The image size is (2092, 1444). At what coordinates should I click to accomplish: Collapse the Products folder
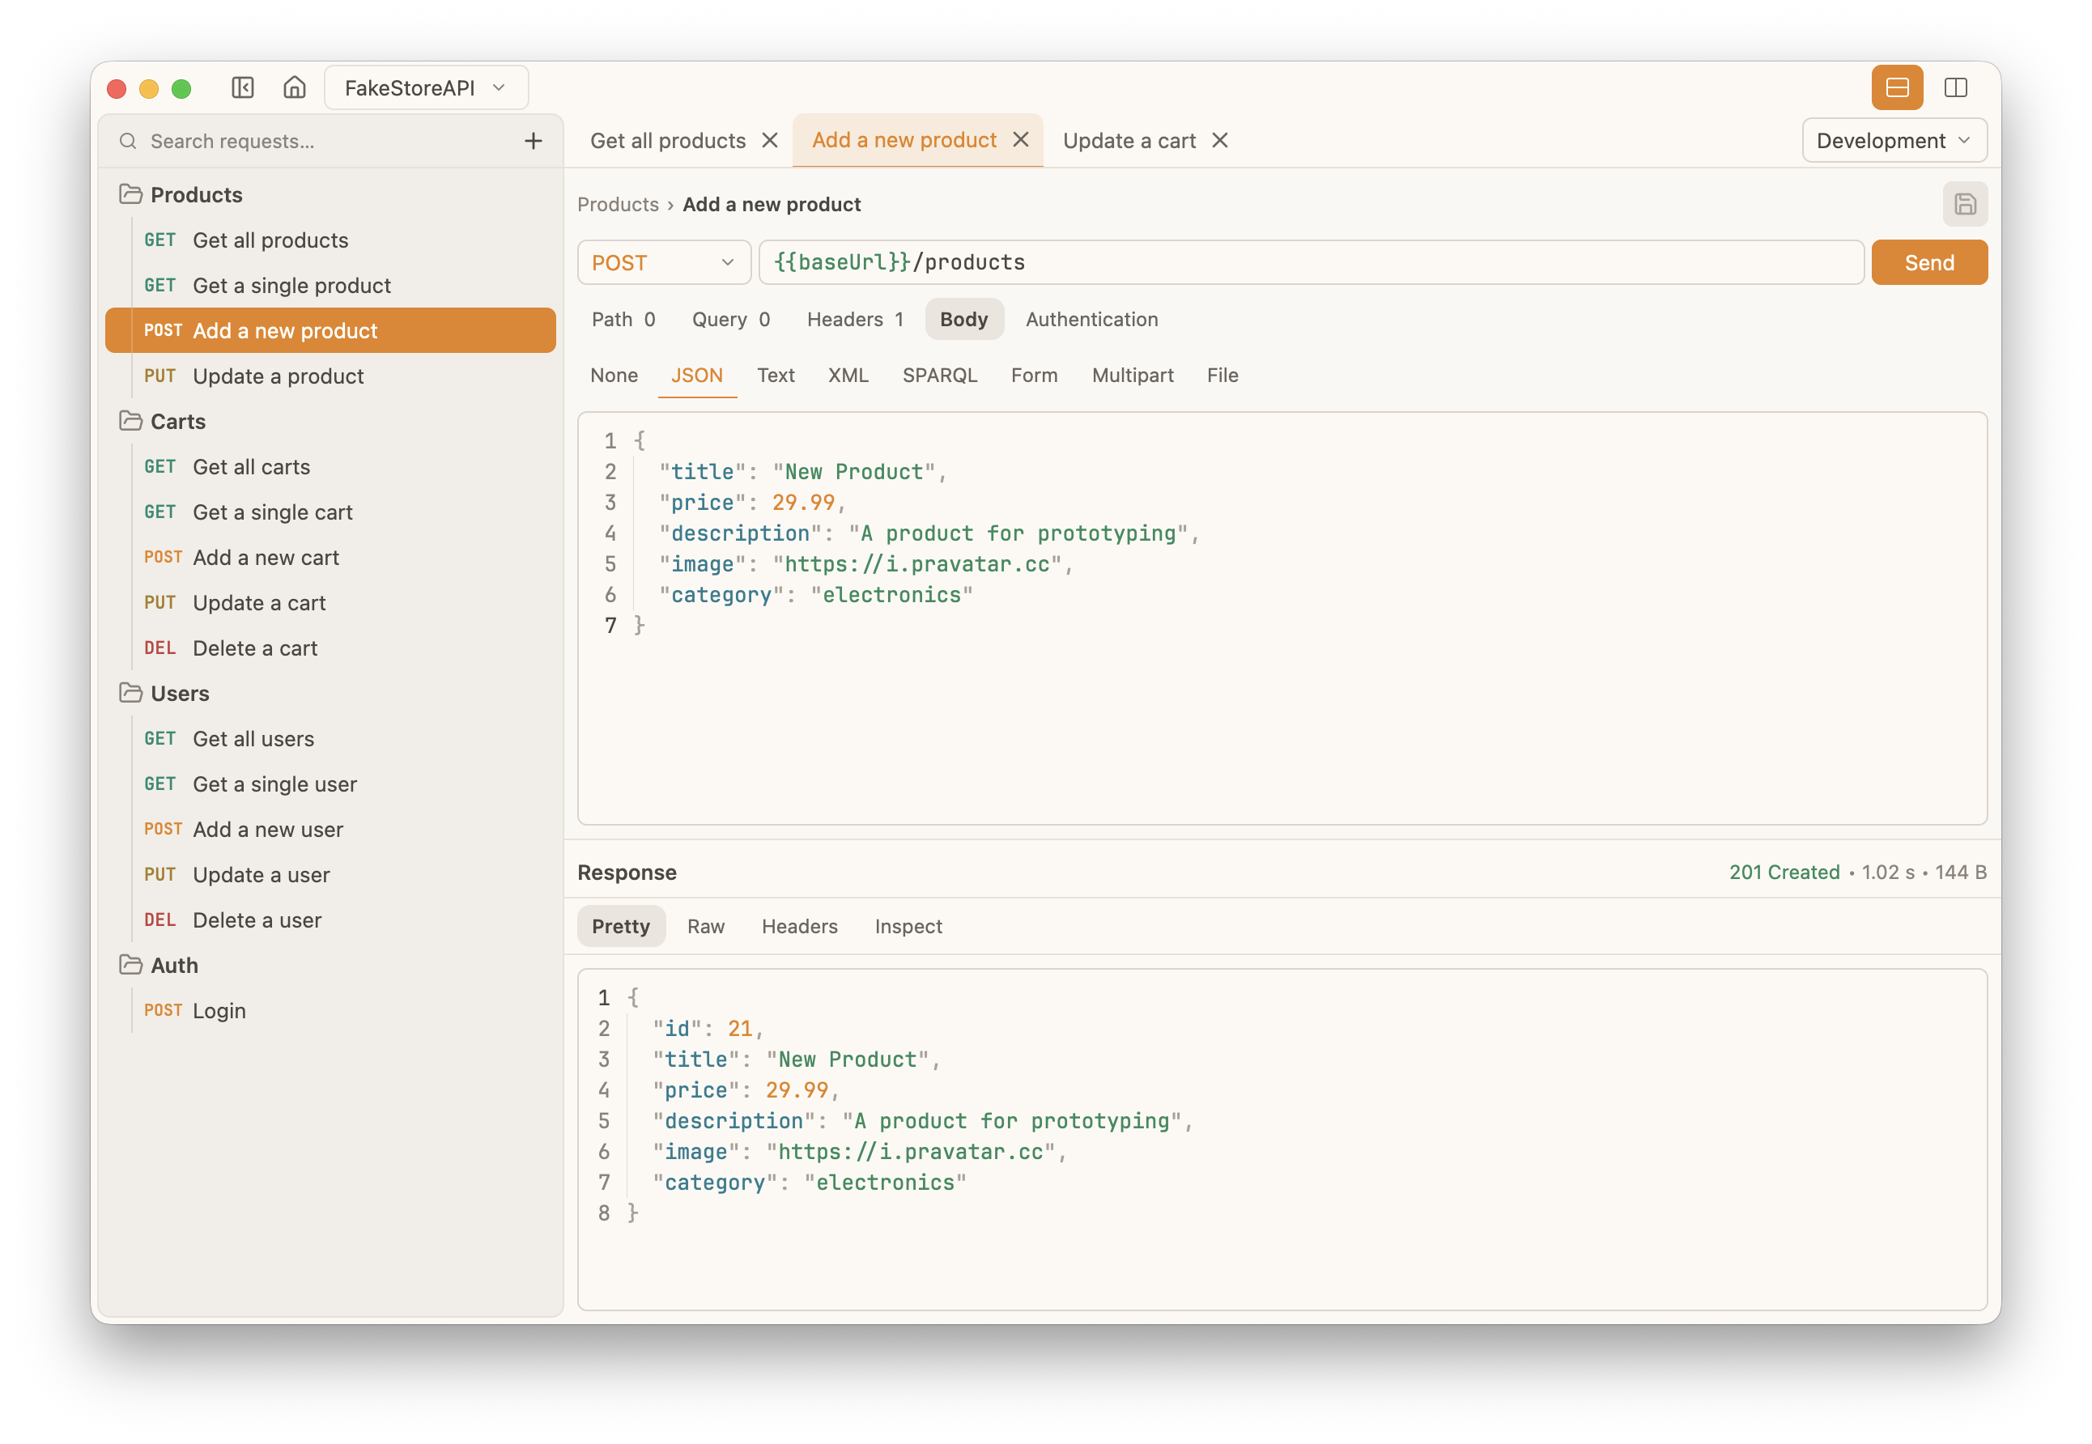coord(330,194)
